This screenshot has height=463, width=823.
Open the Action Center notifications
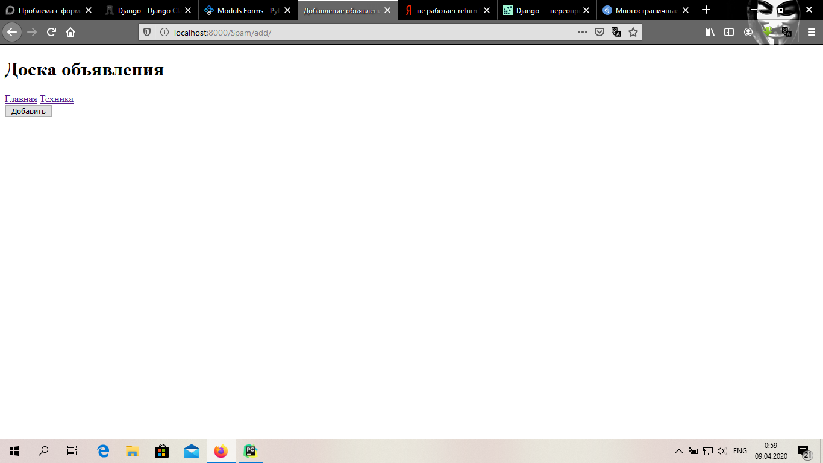[x=805, y=451]
